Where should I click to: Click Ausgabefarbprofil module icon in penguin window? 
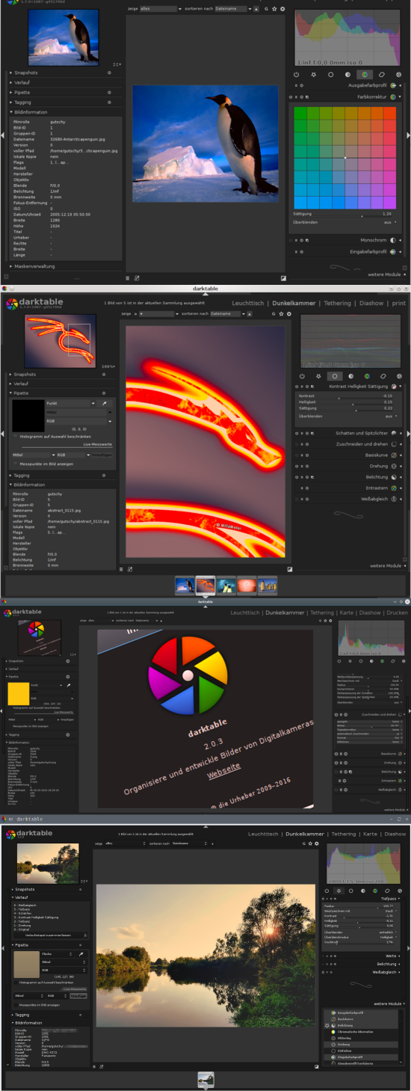tap(393, 86)
